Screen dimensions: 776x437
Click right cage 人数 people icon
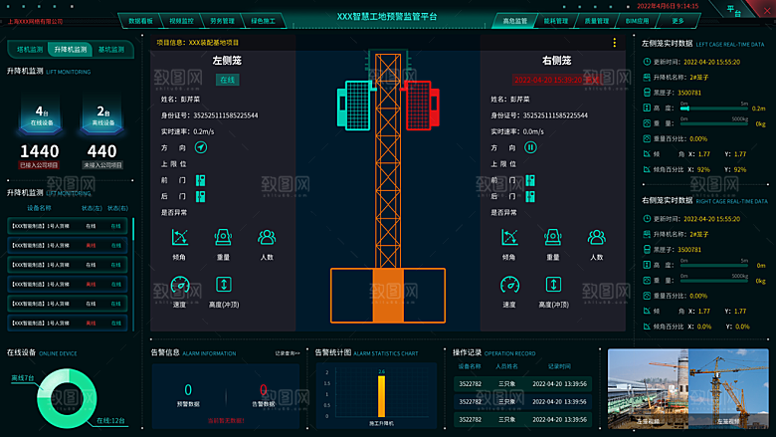pyautogui.click(x=596, y=238)
